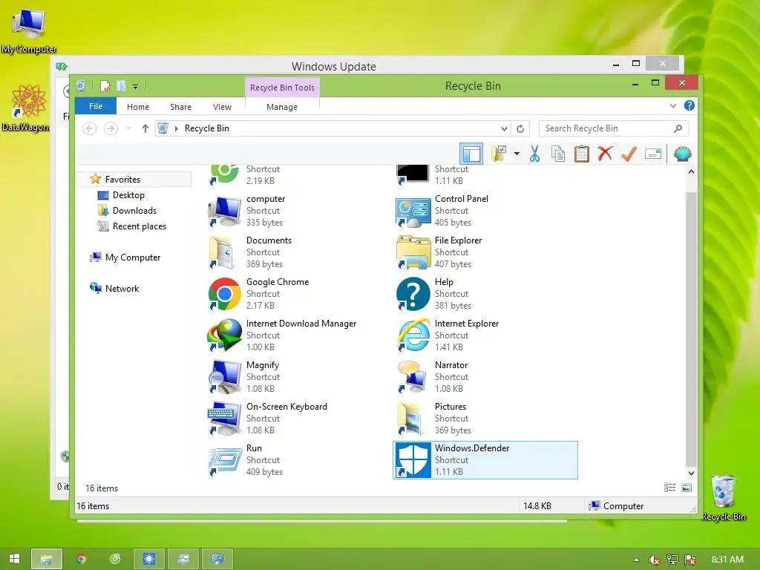Click the Copy icon in Classic Shell toolbar

[558, 154]
